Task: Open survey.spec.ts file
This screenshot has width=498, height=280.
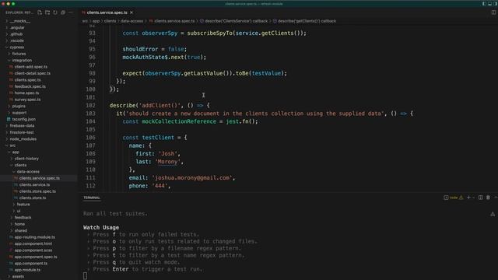Action: (x=28, y=100)
